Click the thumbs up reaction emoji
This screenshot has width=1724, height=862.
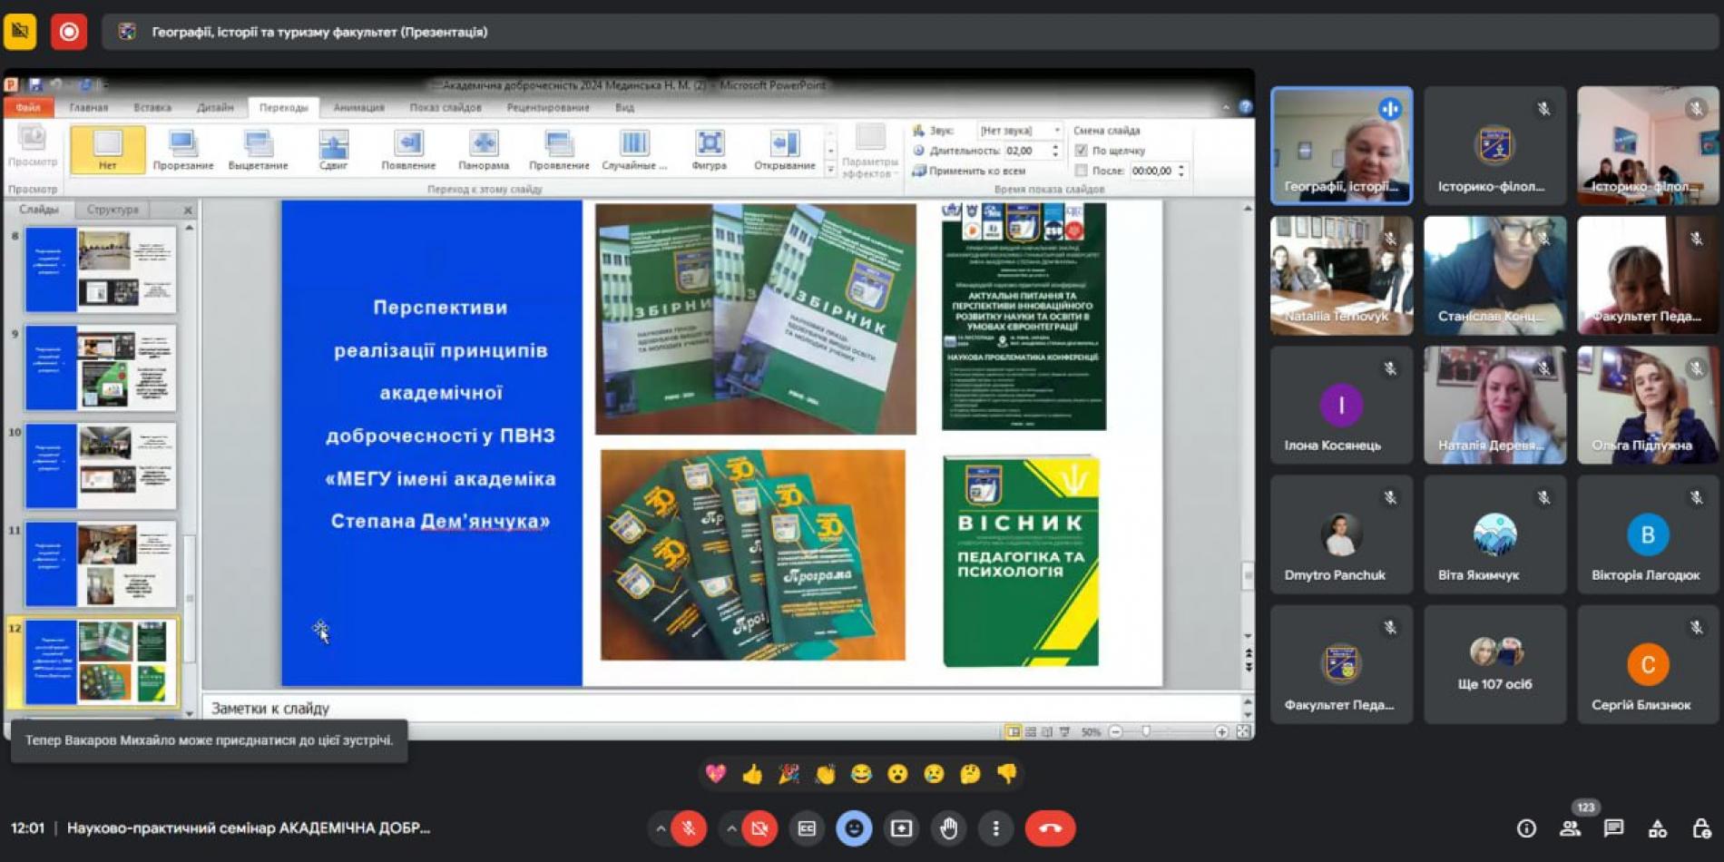pyautogui.click(x=752, y=774)
